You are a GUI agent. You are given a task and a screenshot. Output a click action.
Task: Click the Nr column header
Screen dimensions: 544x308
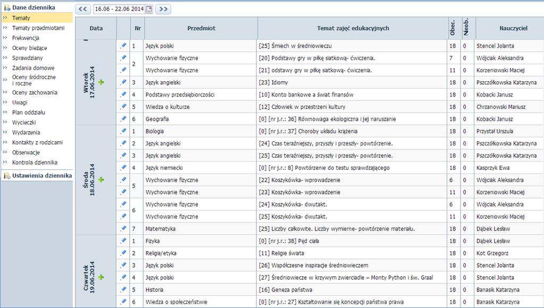138,28
